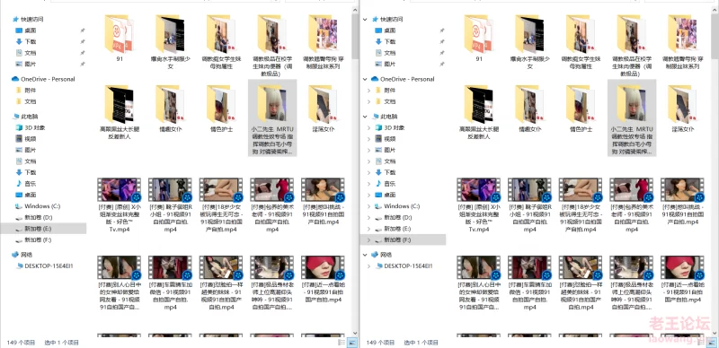Switch left window to details view
719x348 pixels.
[342, 342]
